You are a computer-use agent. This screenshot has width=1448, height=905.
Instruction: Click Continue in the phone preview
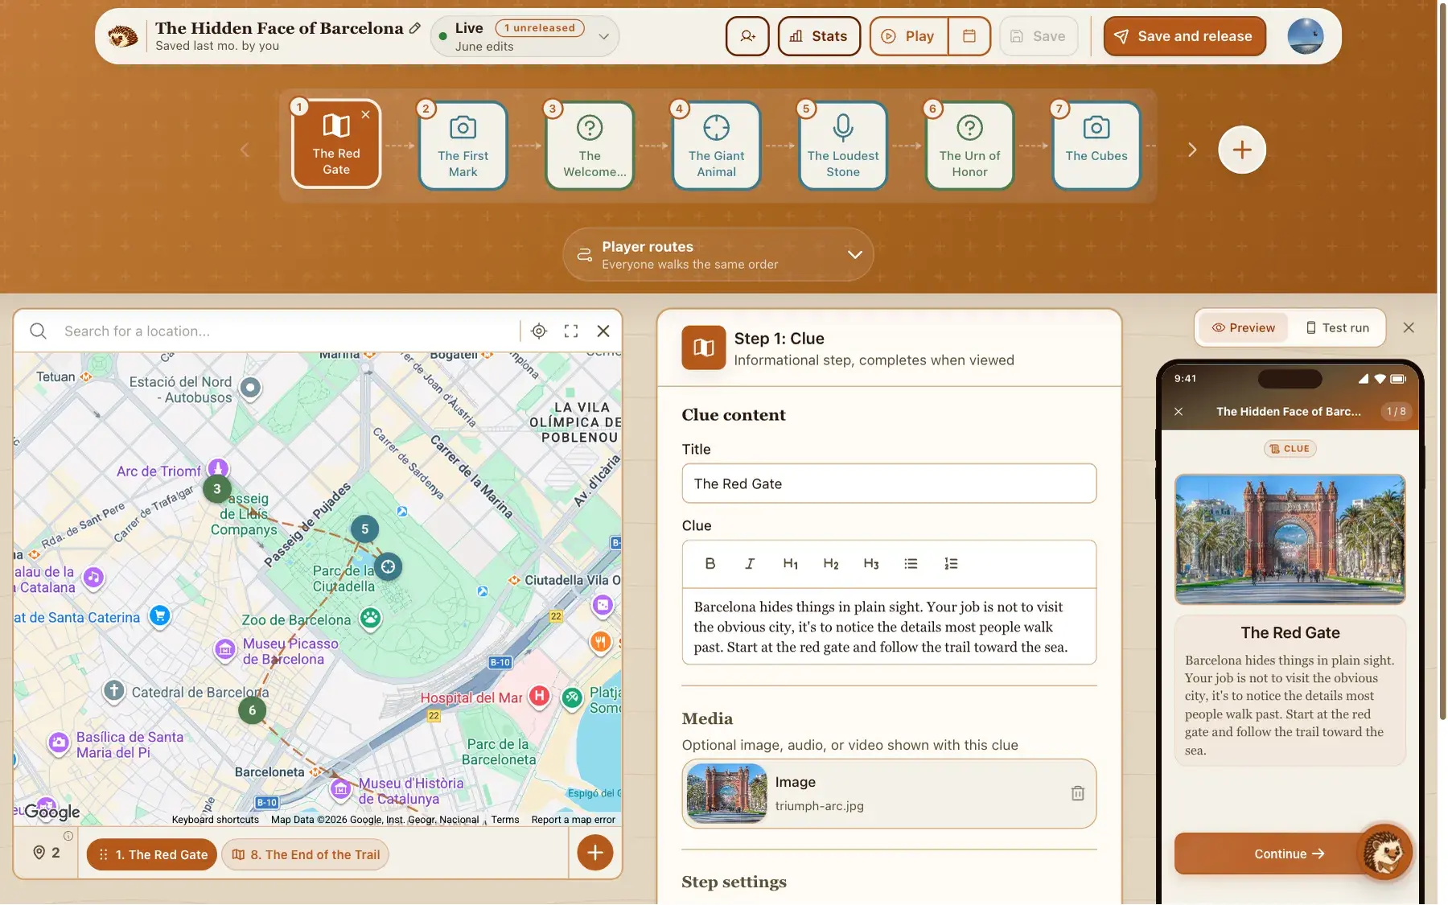coord(1289,854)
